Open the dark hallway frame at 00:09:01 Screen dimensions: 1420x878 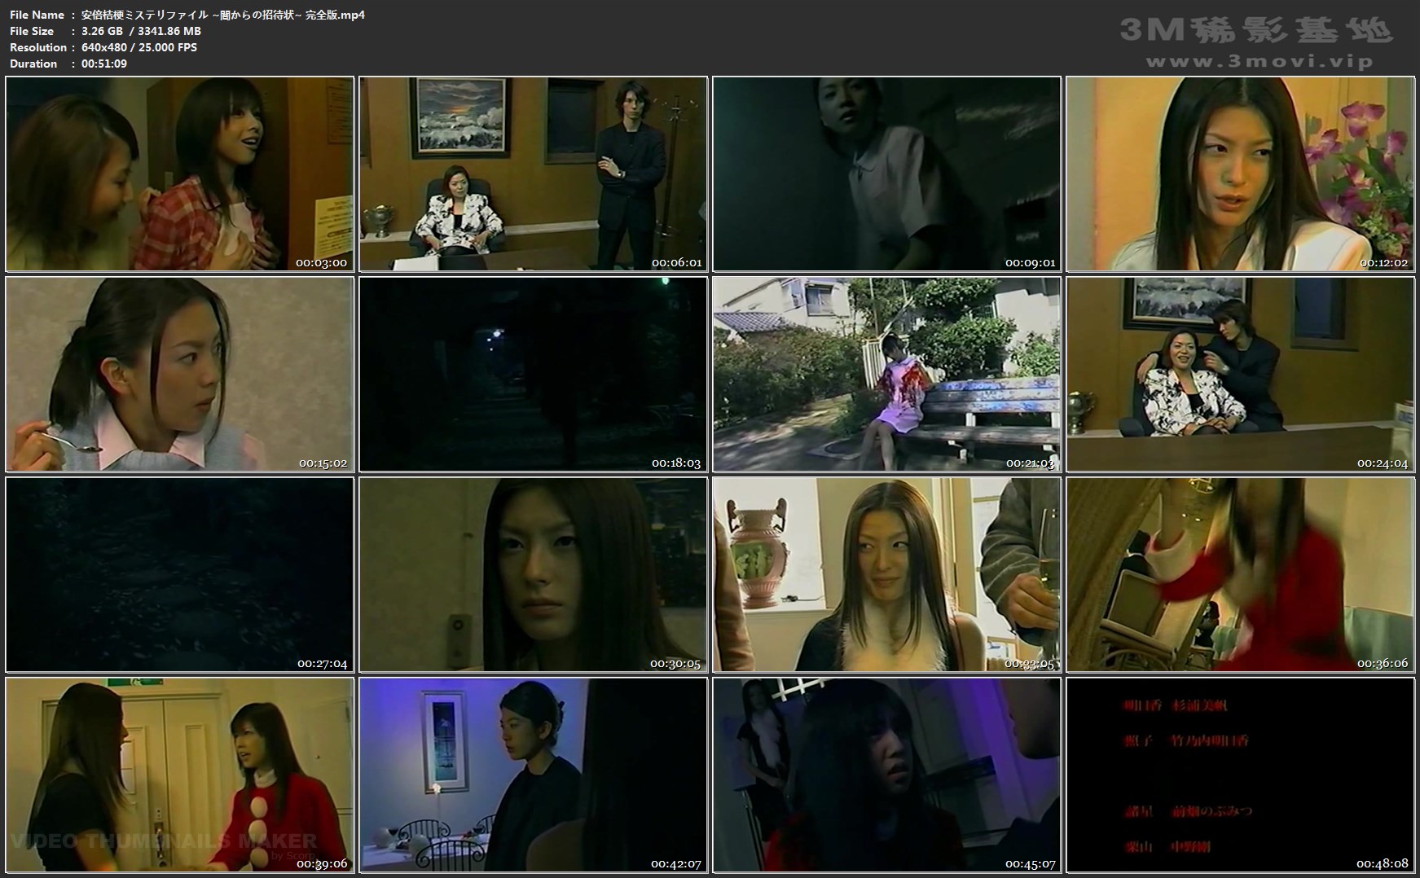(x=887, y=173)
